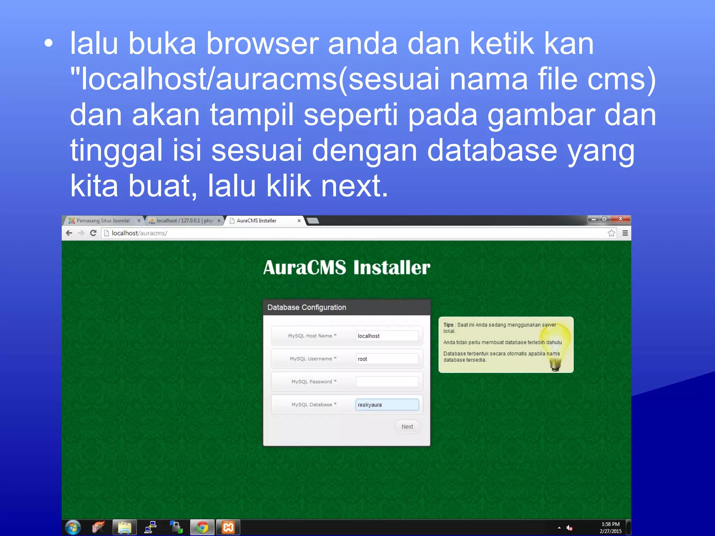The height and width of the screenshot is (536, 715).
Task: Open the Chrome taskbar icon
Action: pyautogui.click(x=202, y=528)
